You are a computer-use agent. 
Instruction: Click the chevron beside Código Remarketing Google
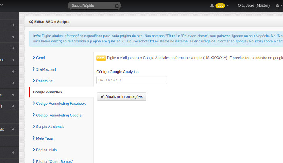tap(34, 115)
